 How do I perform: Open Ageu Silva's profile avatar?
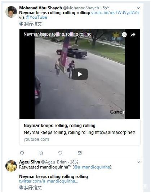click(x=11, y=166)
